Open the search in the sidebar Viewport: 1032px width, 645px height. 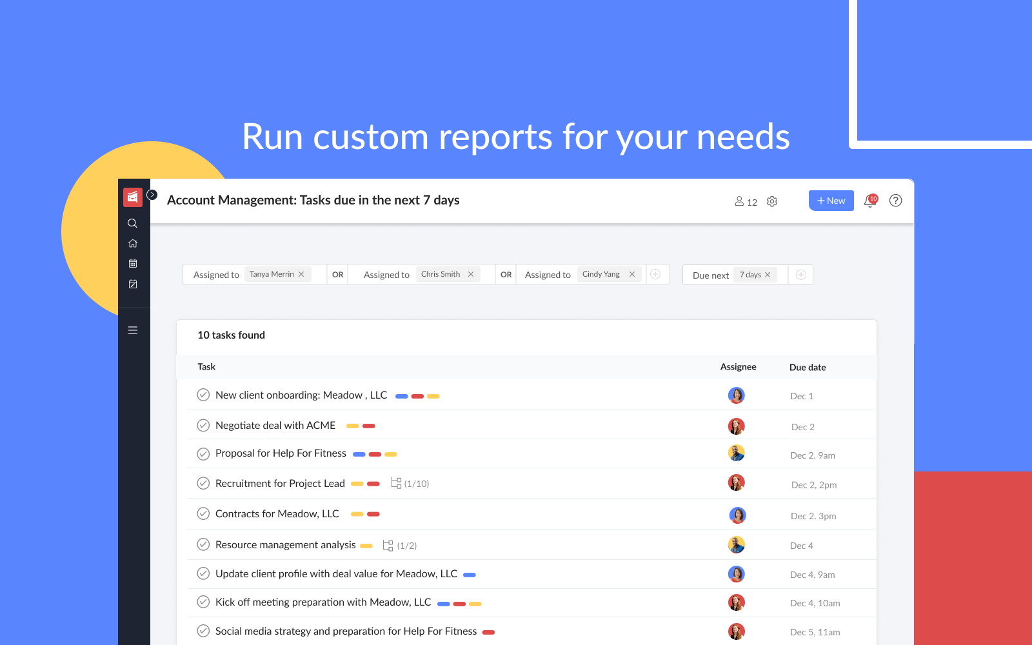[132, 223]
